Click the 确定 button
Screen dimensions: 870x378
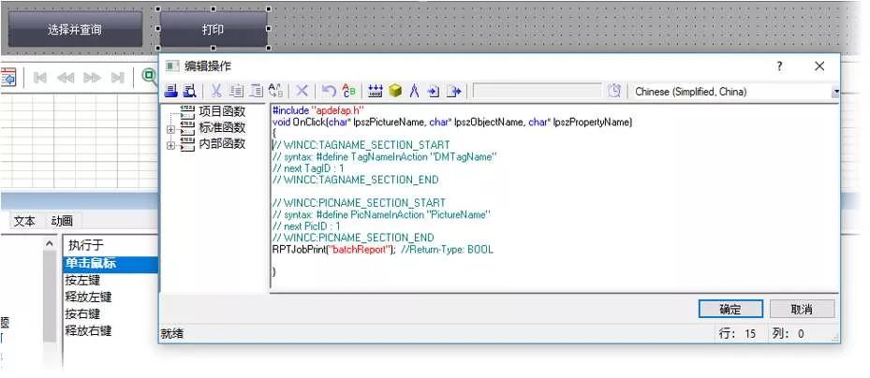(730, 310)
